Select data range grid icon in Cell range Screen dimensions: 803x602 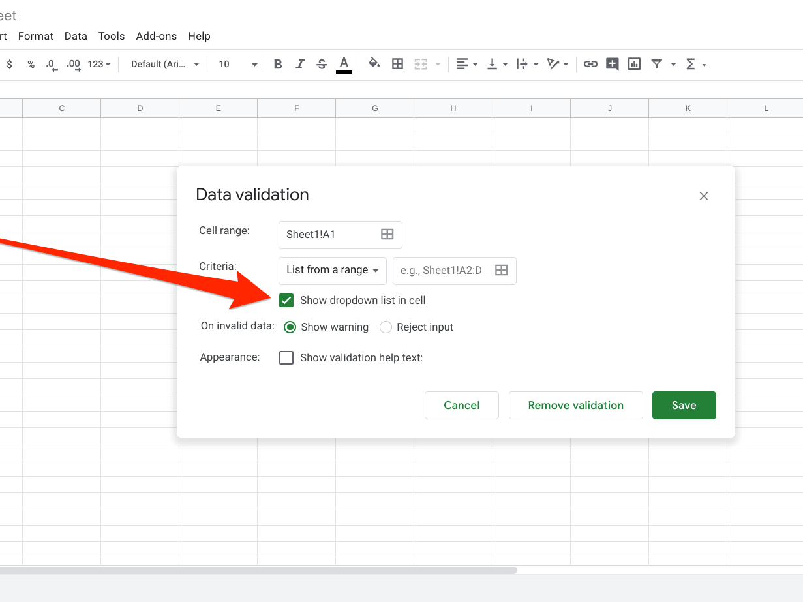pos(387,234)
